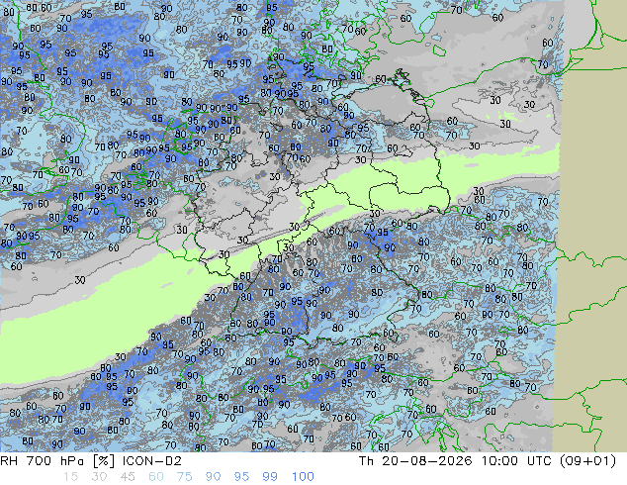The width and height of the screenshot is (627, 485).
Task: Select the legend value 90 in the bottom scale row
Action: pos(213,477)
